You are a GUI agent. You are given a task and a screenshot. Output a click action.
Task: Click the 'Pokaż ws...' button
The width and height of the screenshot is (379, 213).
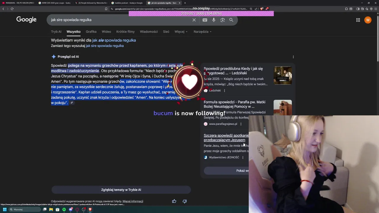[x=227, y=171]
